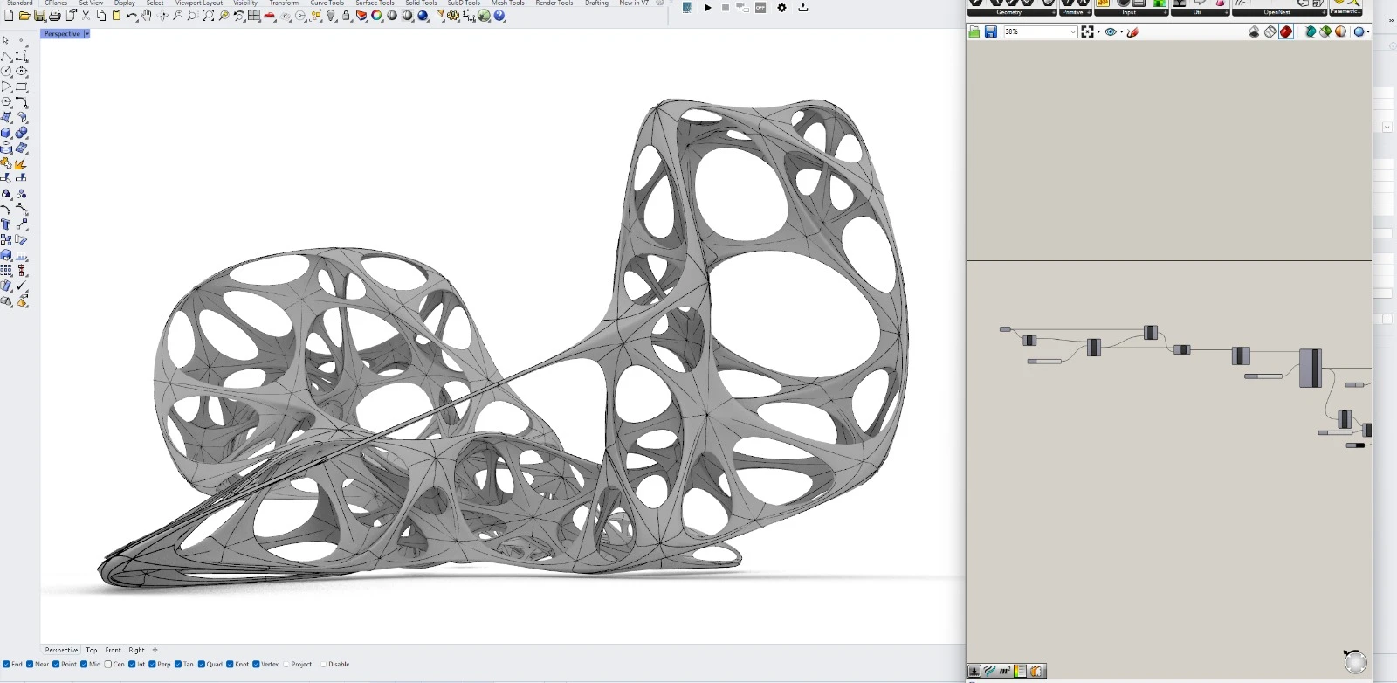Image resolution: width=1397 pixels, height=683 pixels.
Task: Open the 30% zoom level dropdown
Action: tap(1073, 32)
